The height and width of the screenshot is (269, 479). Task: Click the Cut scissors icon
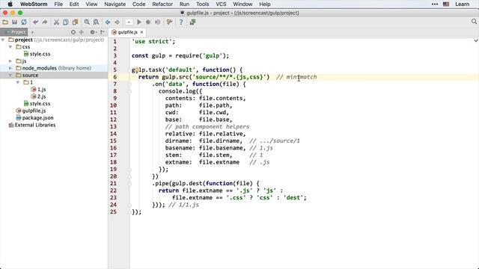(x=56, y=22)
